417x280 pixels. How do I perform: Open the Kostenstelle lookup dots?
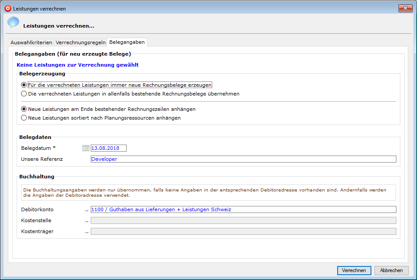point(87,221)
